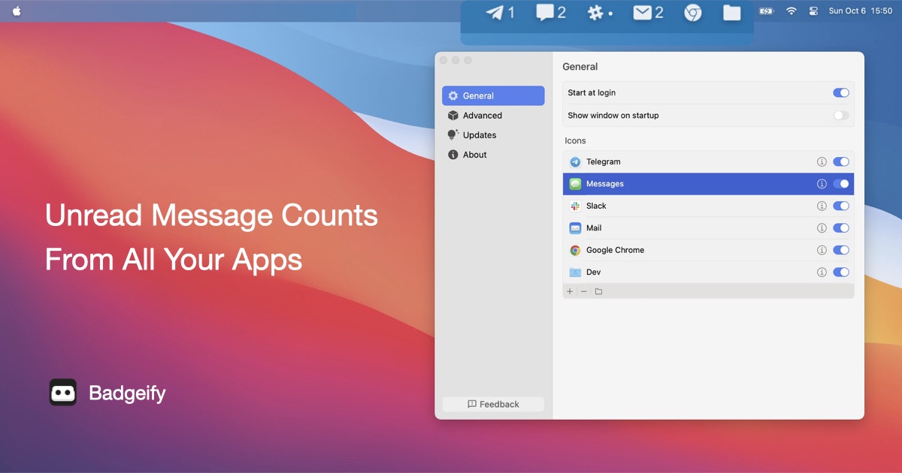Select the General tab in sidebar
902x473 pixels.
point(493,95)
